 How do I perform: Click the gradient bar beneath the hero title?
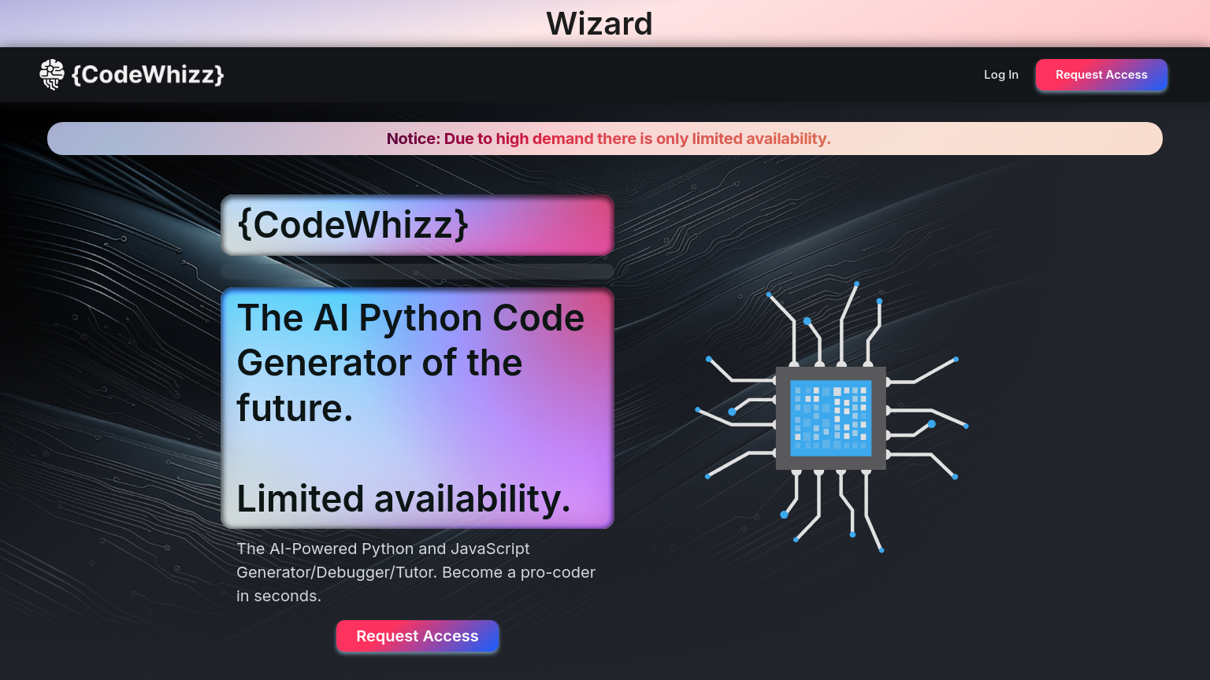(418, 271)
